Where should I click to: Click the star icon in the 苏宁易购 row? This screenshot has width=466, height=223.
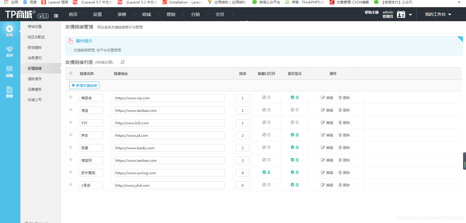[71, 172]
